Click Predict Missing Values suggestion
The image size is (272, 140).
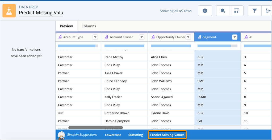[167, 135]
